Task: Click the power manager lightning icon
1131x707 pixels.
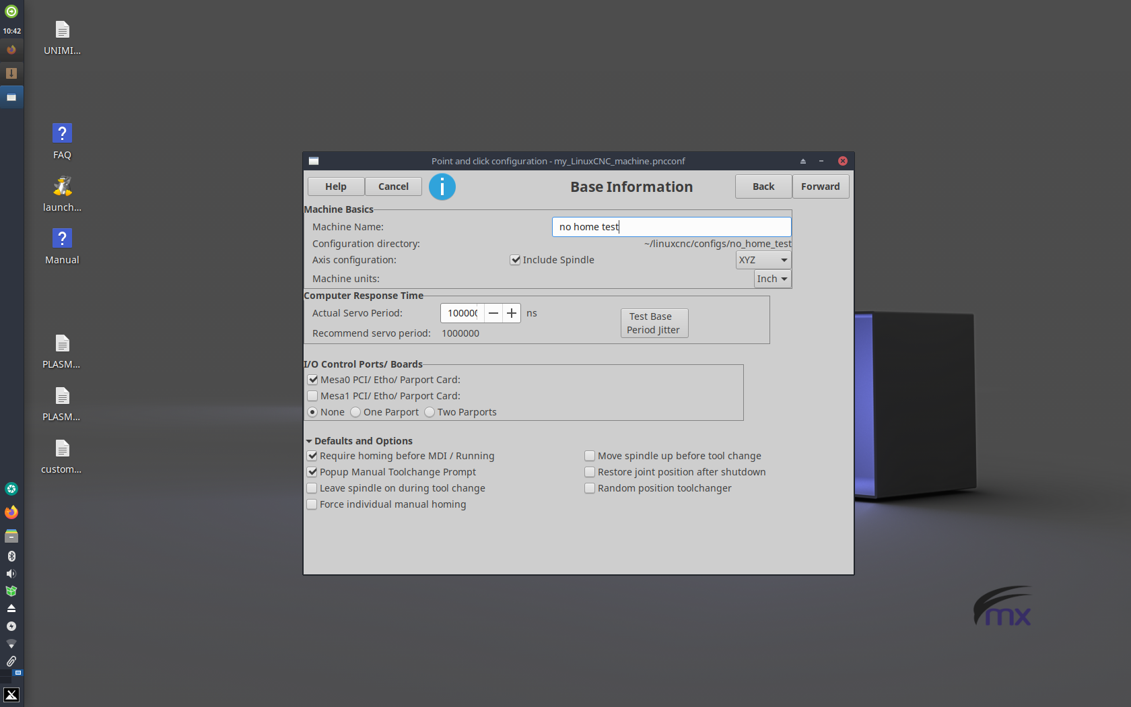Action: click(x=11, y=626)
